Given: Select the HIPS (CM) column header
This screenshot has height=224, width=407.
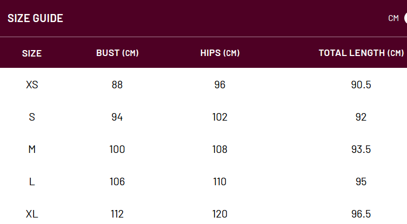Looking at the screenshot, I should 220,53.
